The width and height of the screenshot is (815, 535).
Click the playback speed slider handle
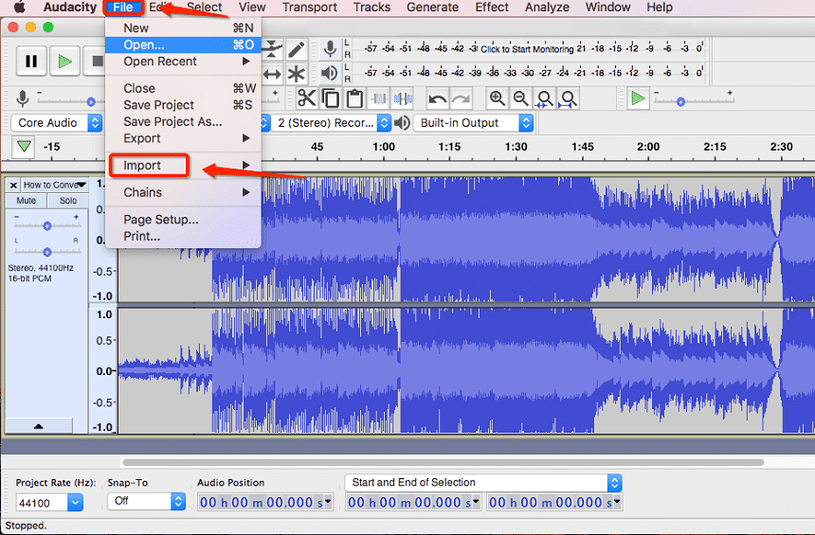click(680, 102)
